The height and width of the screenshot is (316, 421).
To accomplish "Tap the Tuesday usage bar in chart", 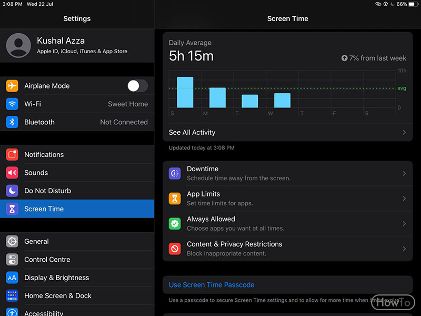I will click(249, 101).
